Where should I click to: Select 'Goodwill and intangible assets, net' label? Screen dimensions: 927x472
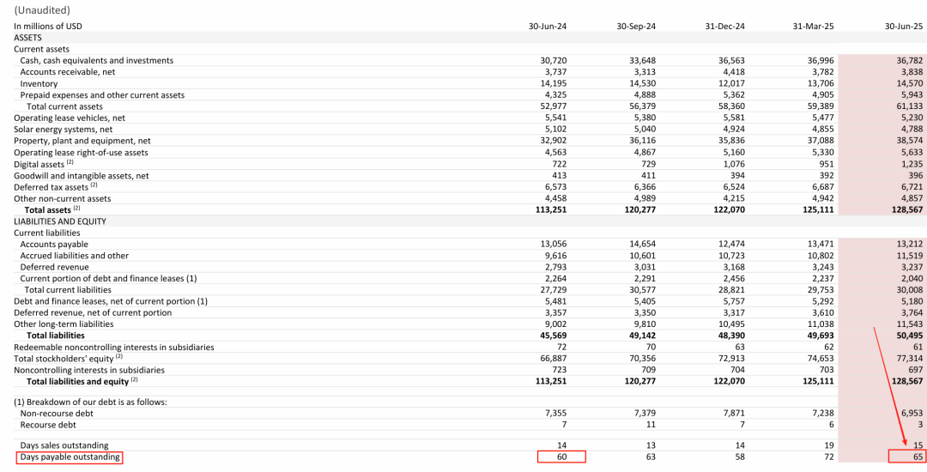[81, 175]
